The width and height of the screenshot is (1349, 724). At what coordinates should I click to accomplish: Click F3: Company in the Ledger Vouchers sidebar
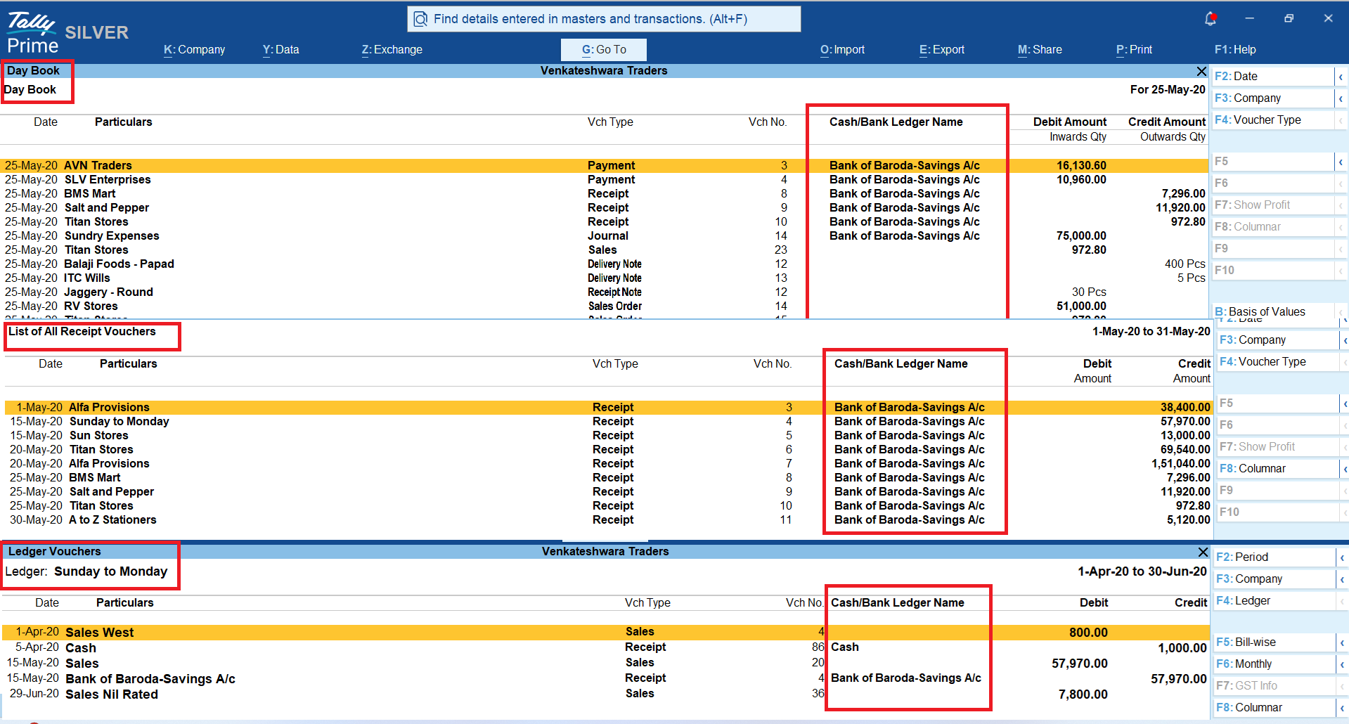(x=1274, y=579)
